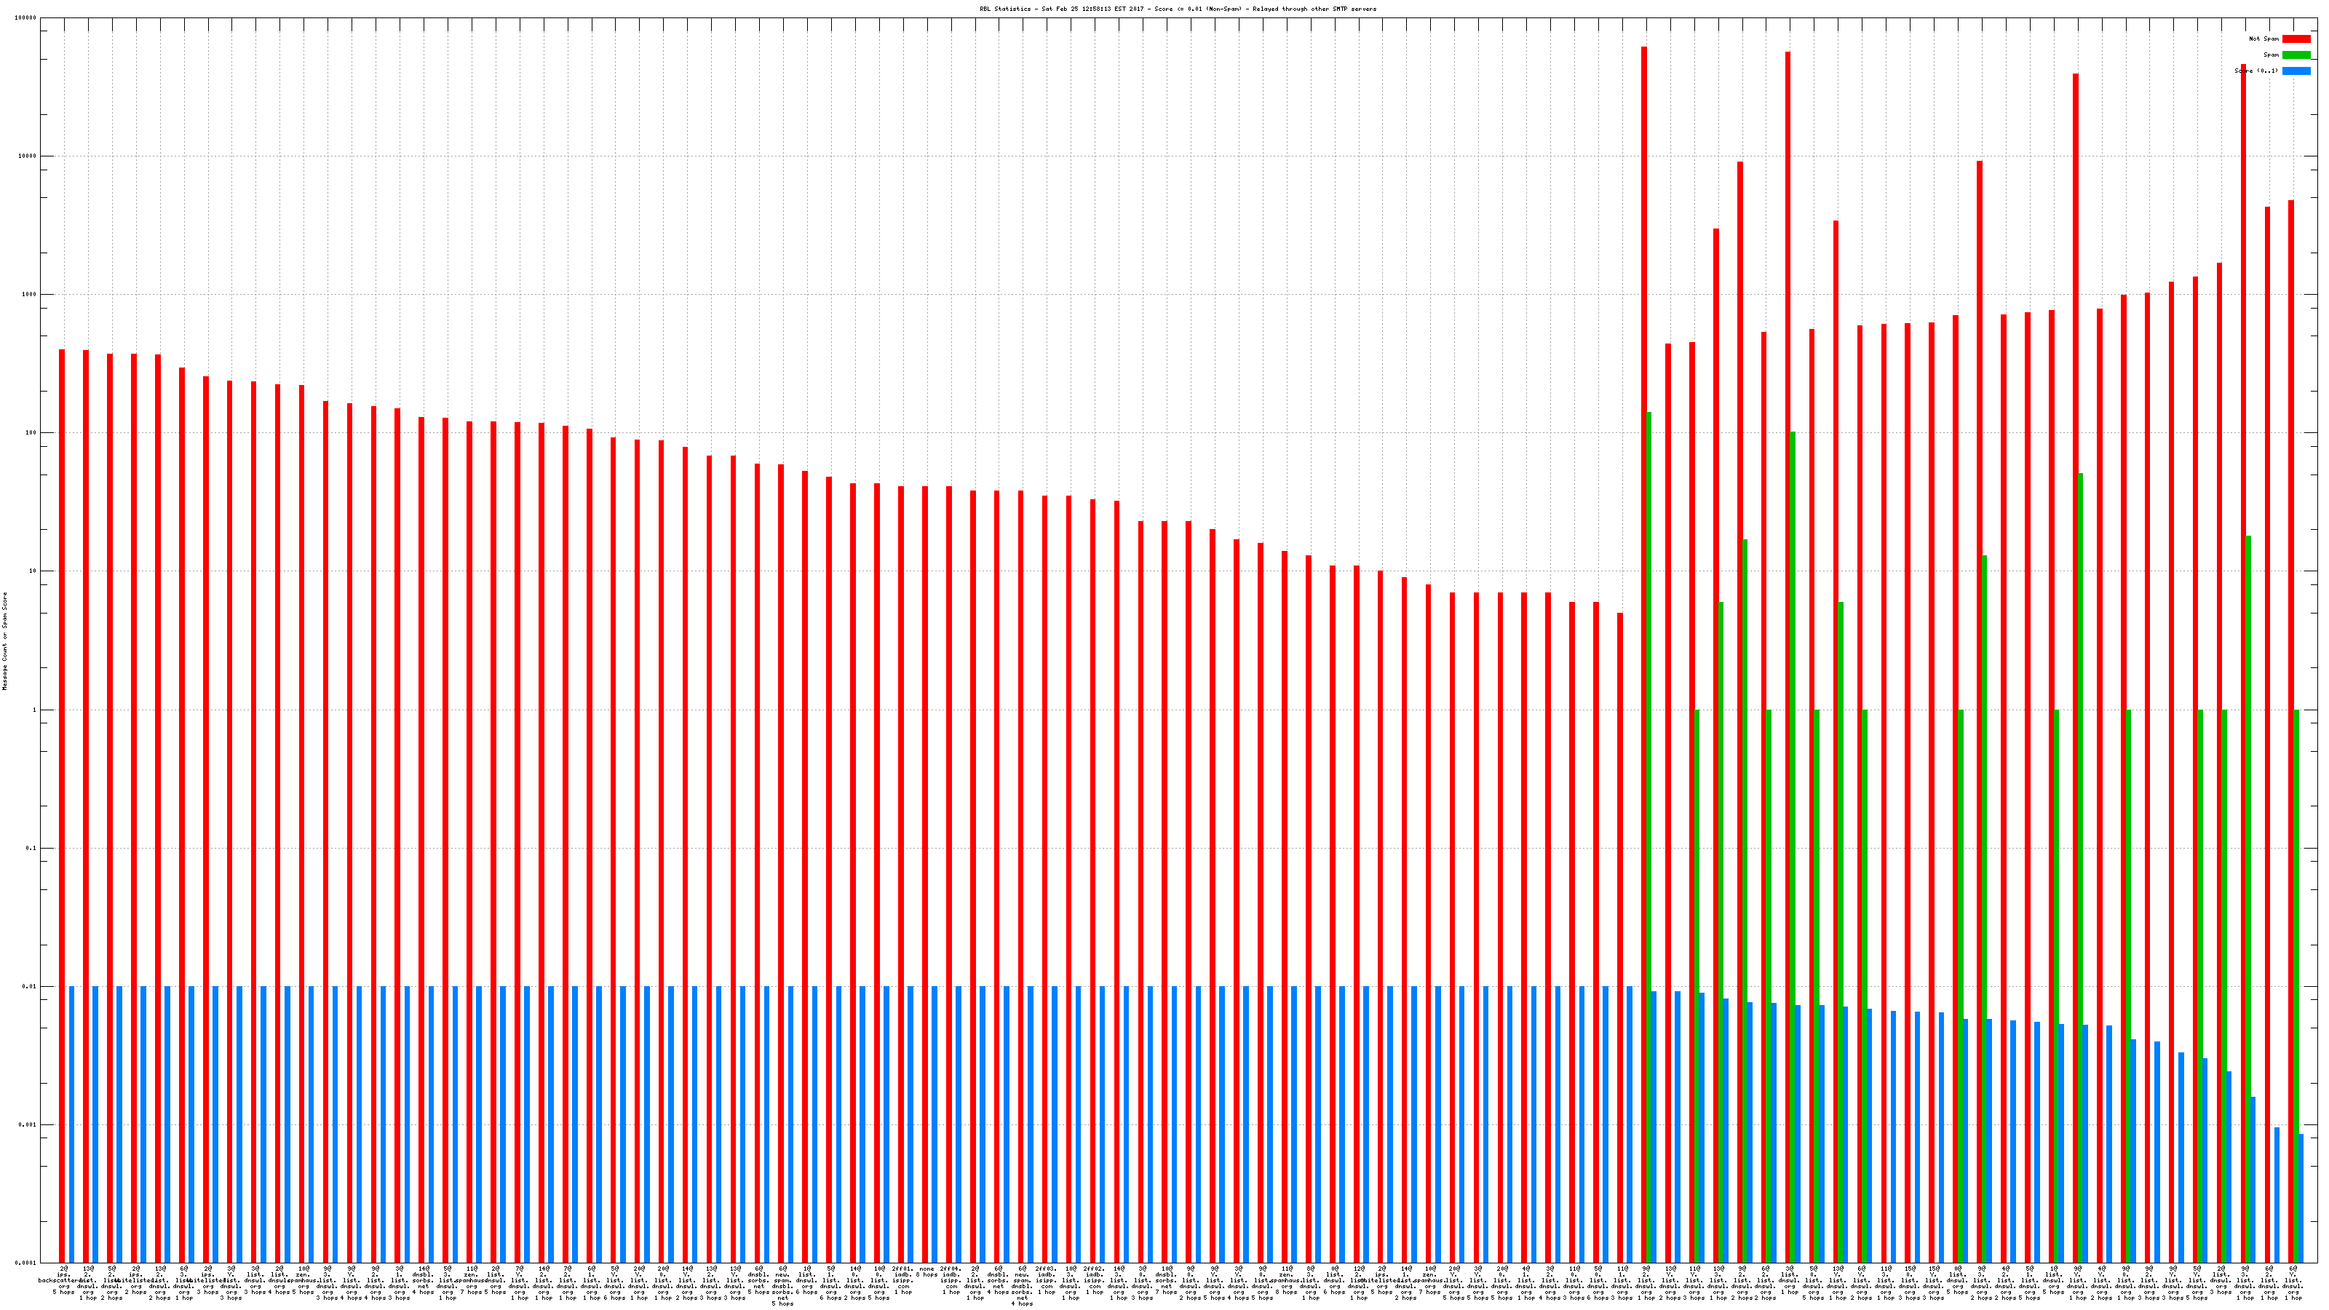Click the 100000 y-axis tick label
This screenshot has width=2329, height=1310.
26,18
